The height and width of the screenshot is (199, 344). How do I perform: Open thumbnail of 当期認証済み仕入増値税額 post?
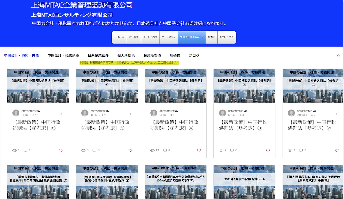coord(176,182)
